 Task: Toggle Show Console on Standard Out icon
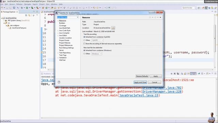[191, 74]
